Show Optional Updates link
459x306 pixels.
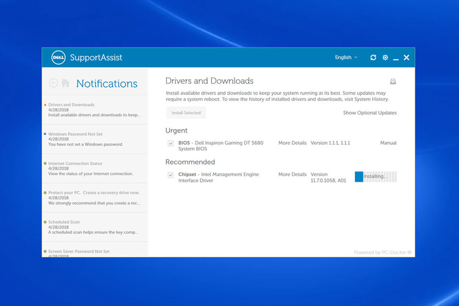coord(370,113)
